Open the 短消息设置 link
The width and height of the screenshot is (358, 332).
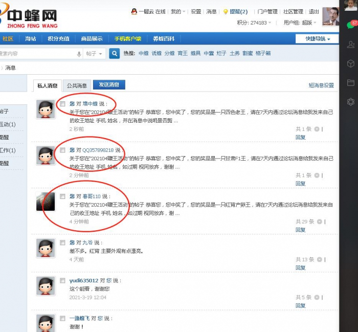pyautogui.click(x=321, y=85)
